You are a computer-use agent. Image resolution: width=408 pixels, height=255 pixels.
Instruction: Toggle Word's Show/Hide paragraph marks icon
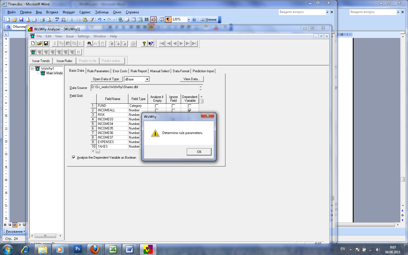pyautogui.click(x=168, y=20)
